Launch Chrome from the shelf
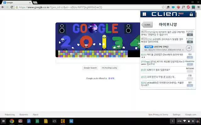 click(x=12, y=121)
